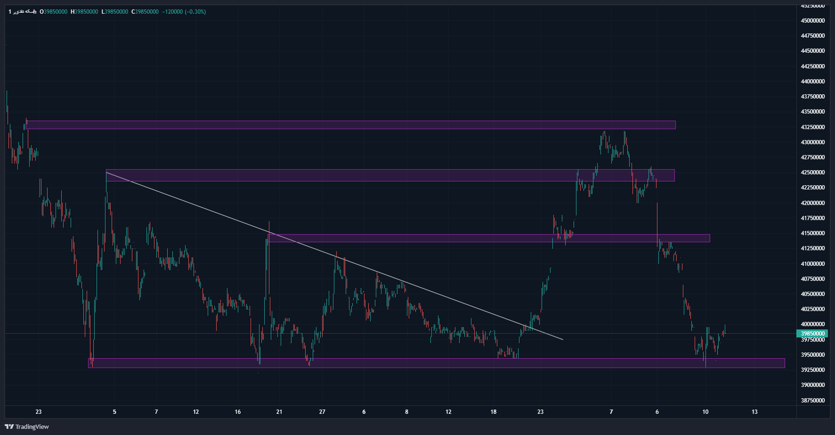Screen dimensions: 835x435
Task: Click price axis label 39500000
Action: tap(813, 355)
